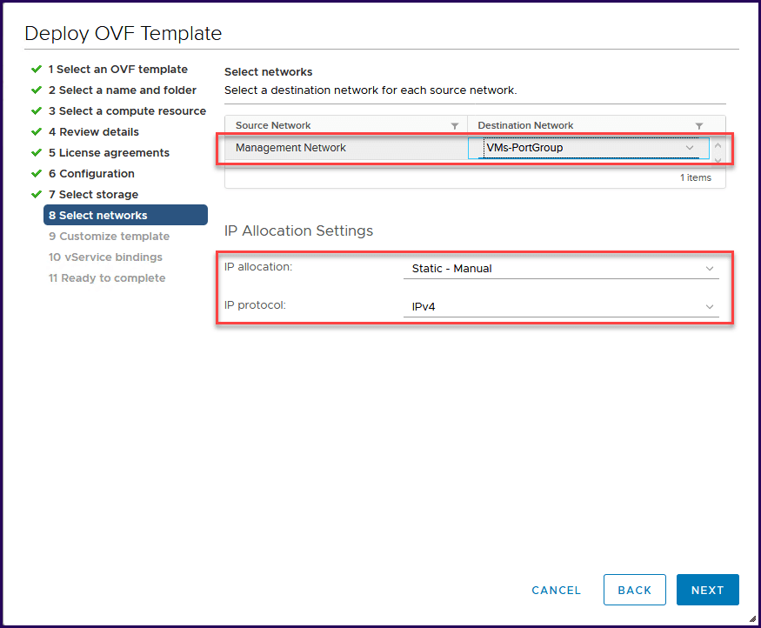
Task: Click the CANCEL button
Action: click(557, 590)
